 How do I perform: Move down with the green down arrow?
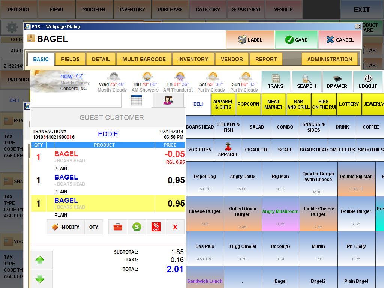coord(40,279)
